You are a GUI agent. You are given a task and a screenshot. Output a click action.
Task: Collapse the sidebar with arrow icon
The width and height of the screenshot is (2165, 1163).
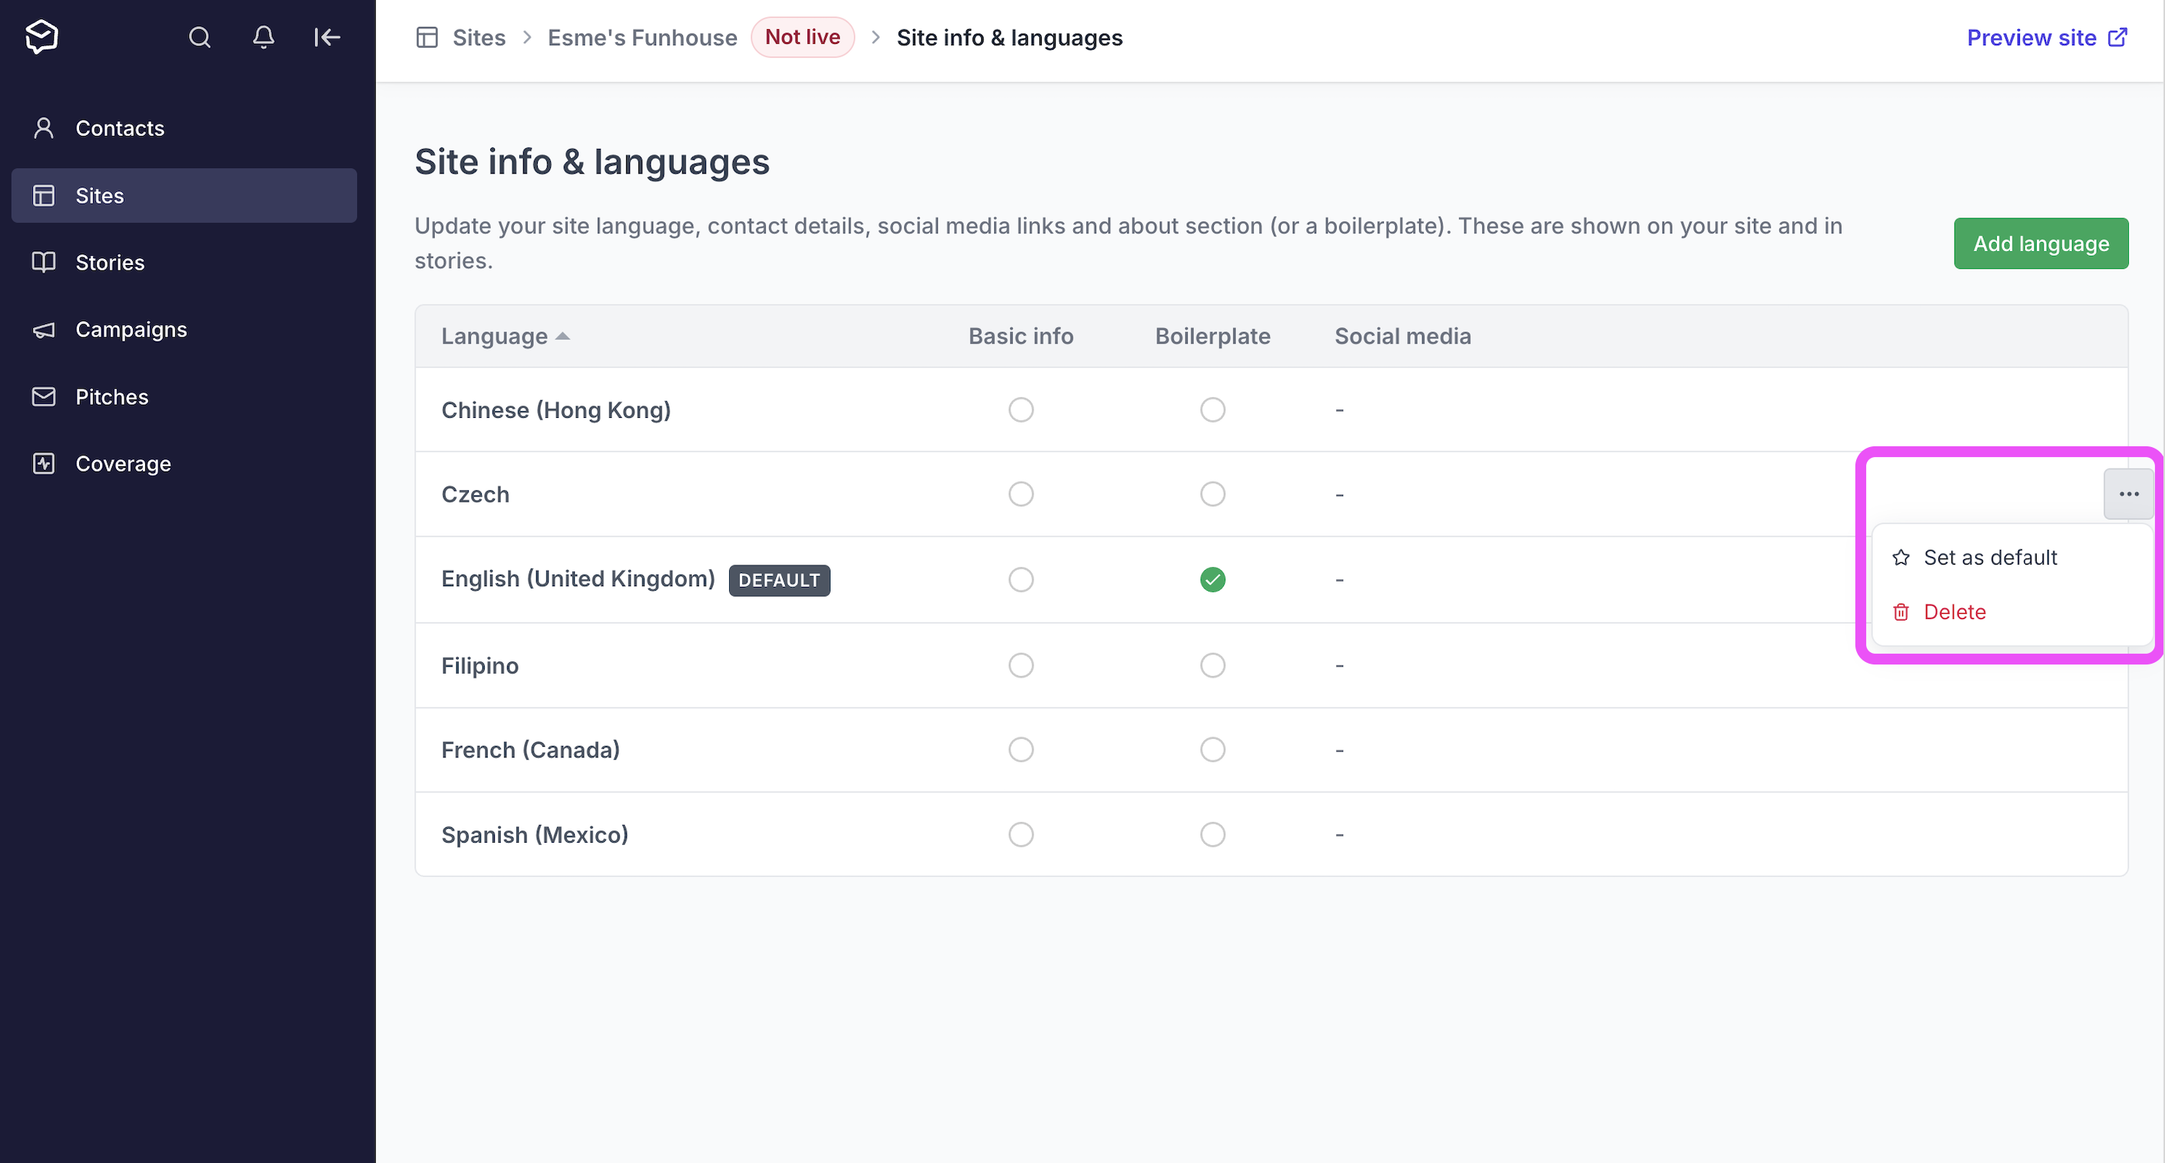tap(327, 37)
